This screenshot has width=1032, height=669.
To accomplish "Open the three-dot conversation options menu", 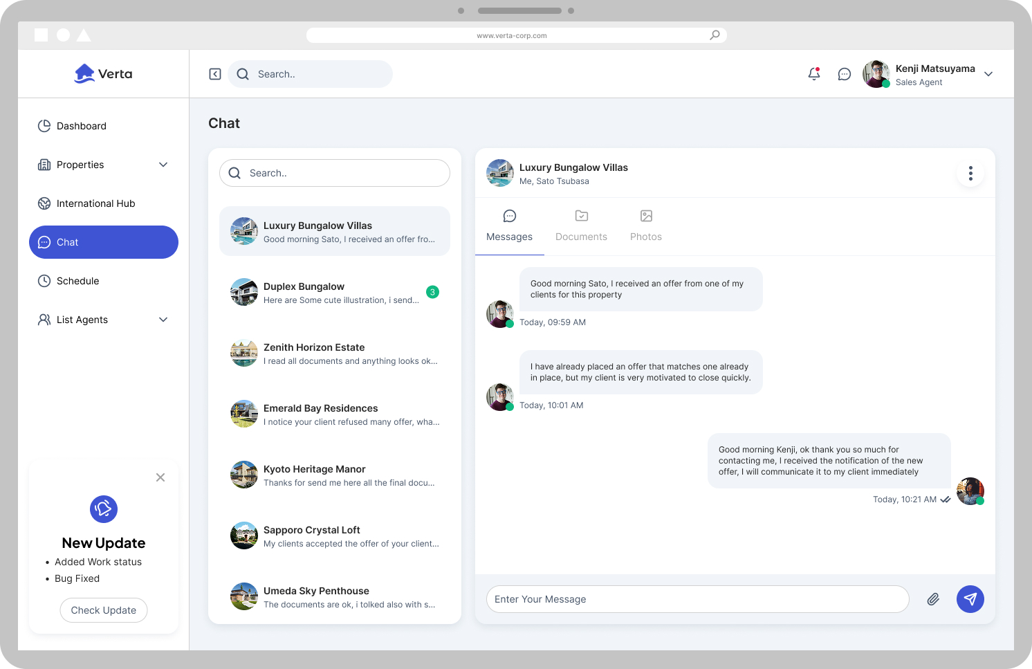I will (970, 173).
